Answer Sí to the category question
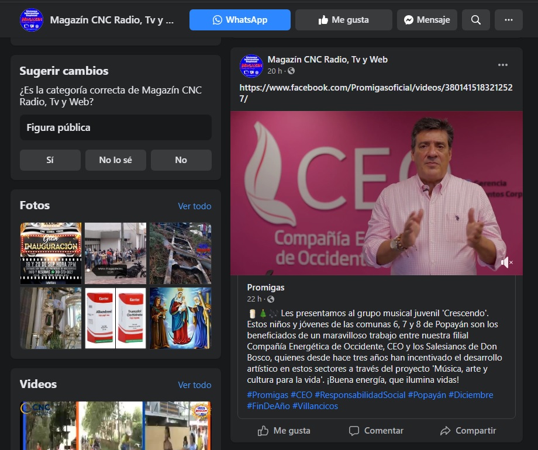Image resolution: width=538 pixels, height=450 pixels. (x=50, y=160)
